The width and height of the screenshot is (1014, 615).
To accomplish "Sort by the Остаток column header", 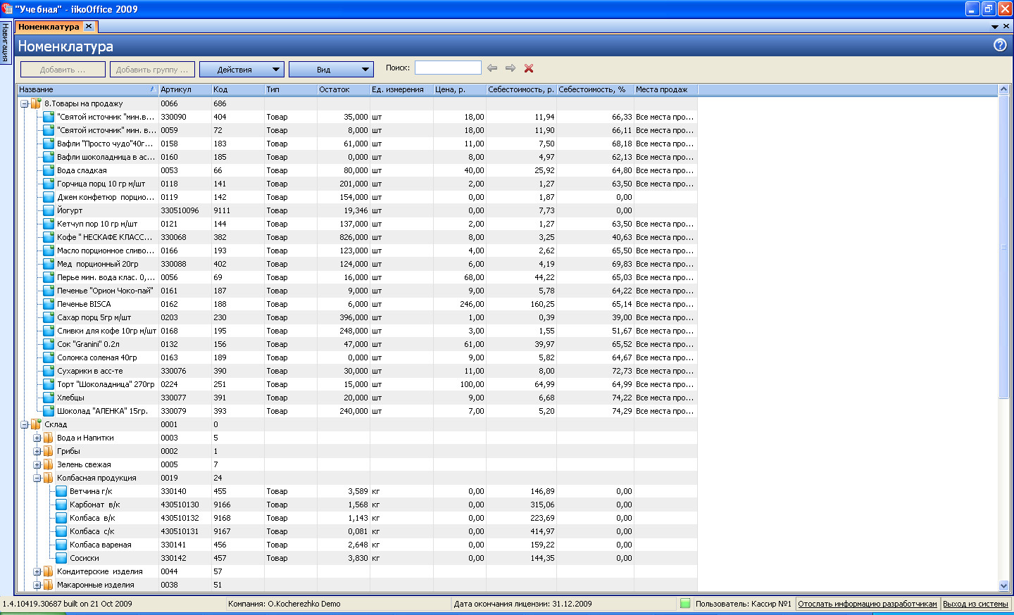I will pyautogui.click(x=343, y=89).
